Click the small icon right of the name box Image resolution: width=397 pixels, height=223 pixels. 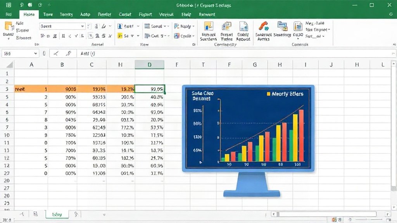pos(44,53)
